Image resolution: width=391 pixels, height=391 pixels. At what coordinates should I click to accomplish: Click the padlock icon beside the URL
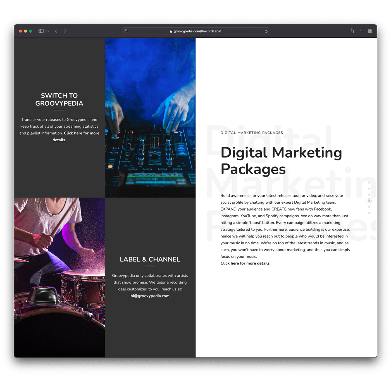pos(171,31)
